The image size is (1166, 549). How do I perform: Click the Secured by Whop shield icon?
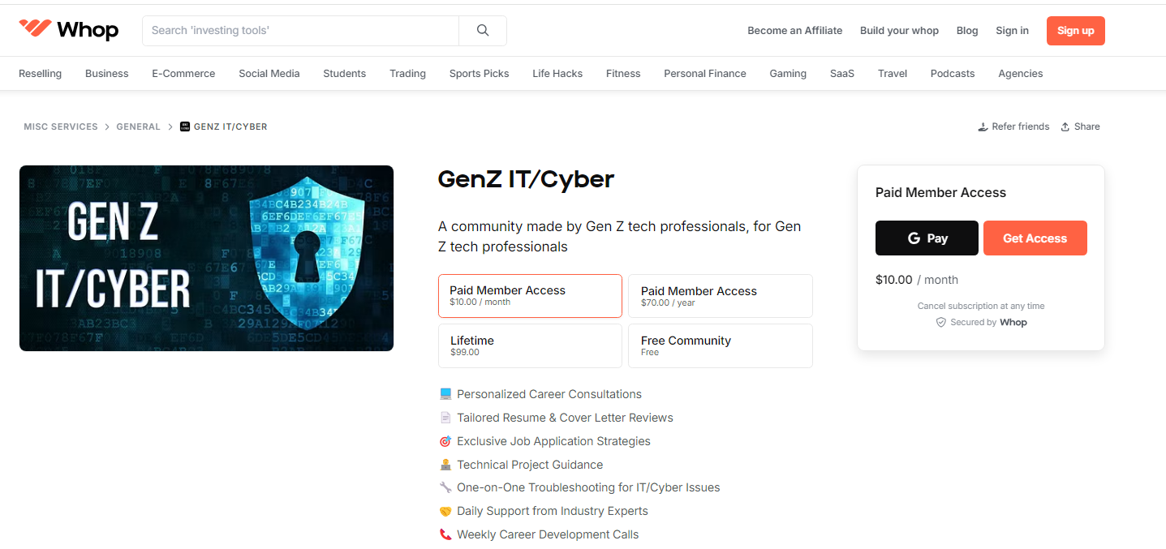pyautogui.click(x=941, y=322)
